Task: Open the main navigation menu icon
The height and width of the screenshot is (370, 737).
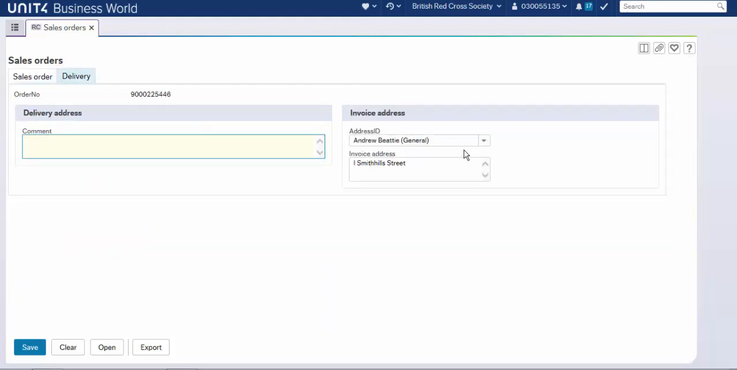Action: (15, 28)
